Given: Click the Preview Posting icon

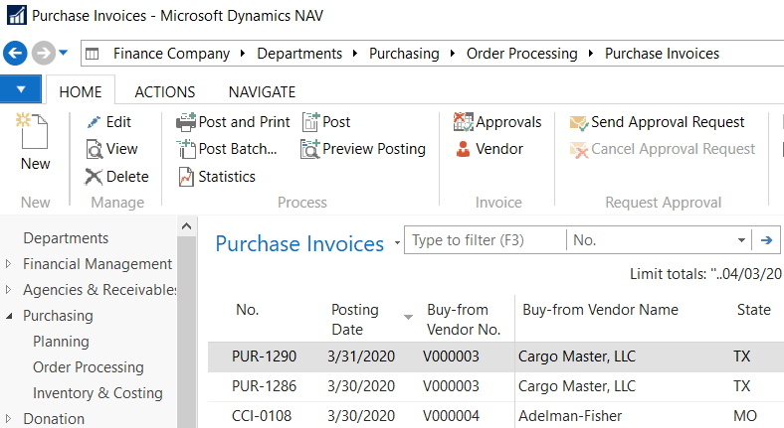Looking at the screenshot, I should pos(310,149).
